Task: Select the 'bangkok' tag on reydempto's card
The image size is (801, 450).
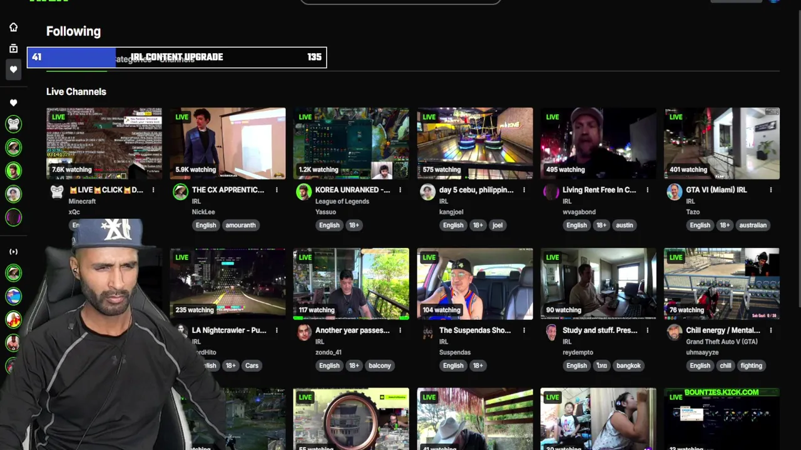Action: coord(628,366)
